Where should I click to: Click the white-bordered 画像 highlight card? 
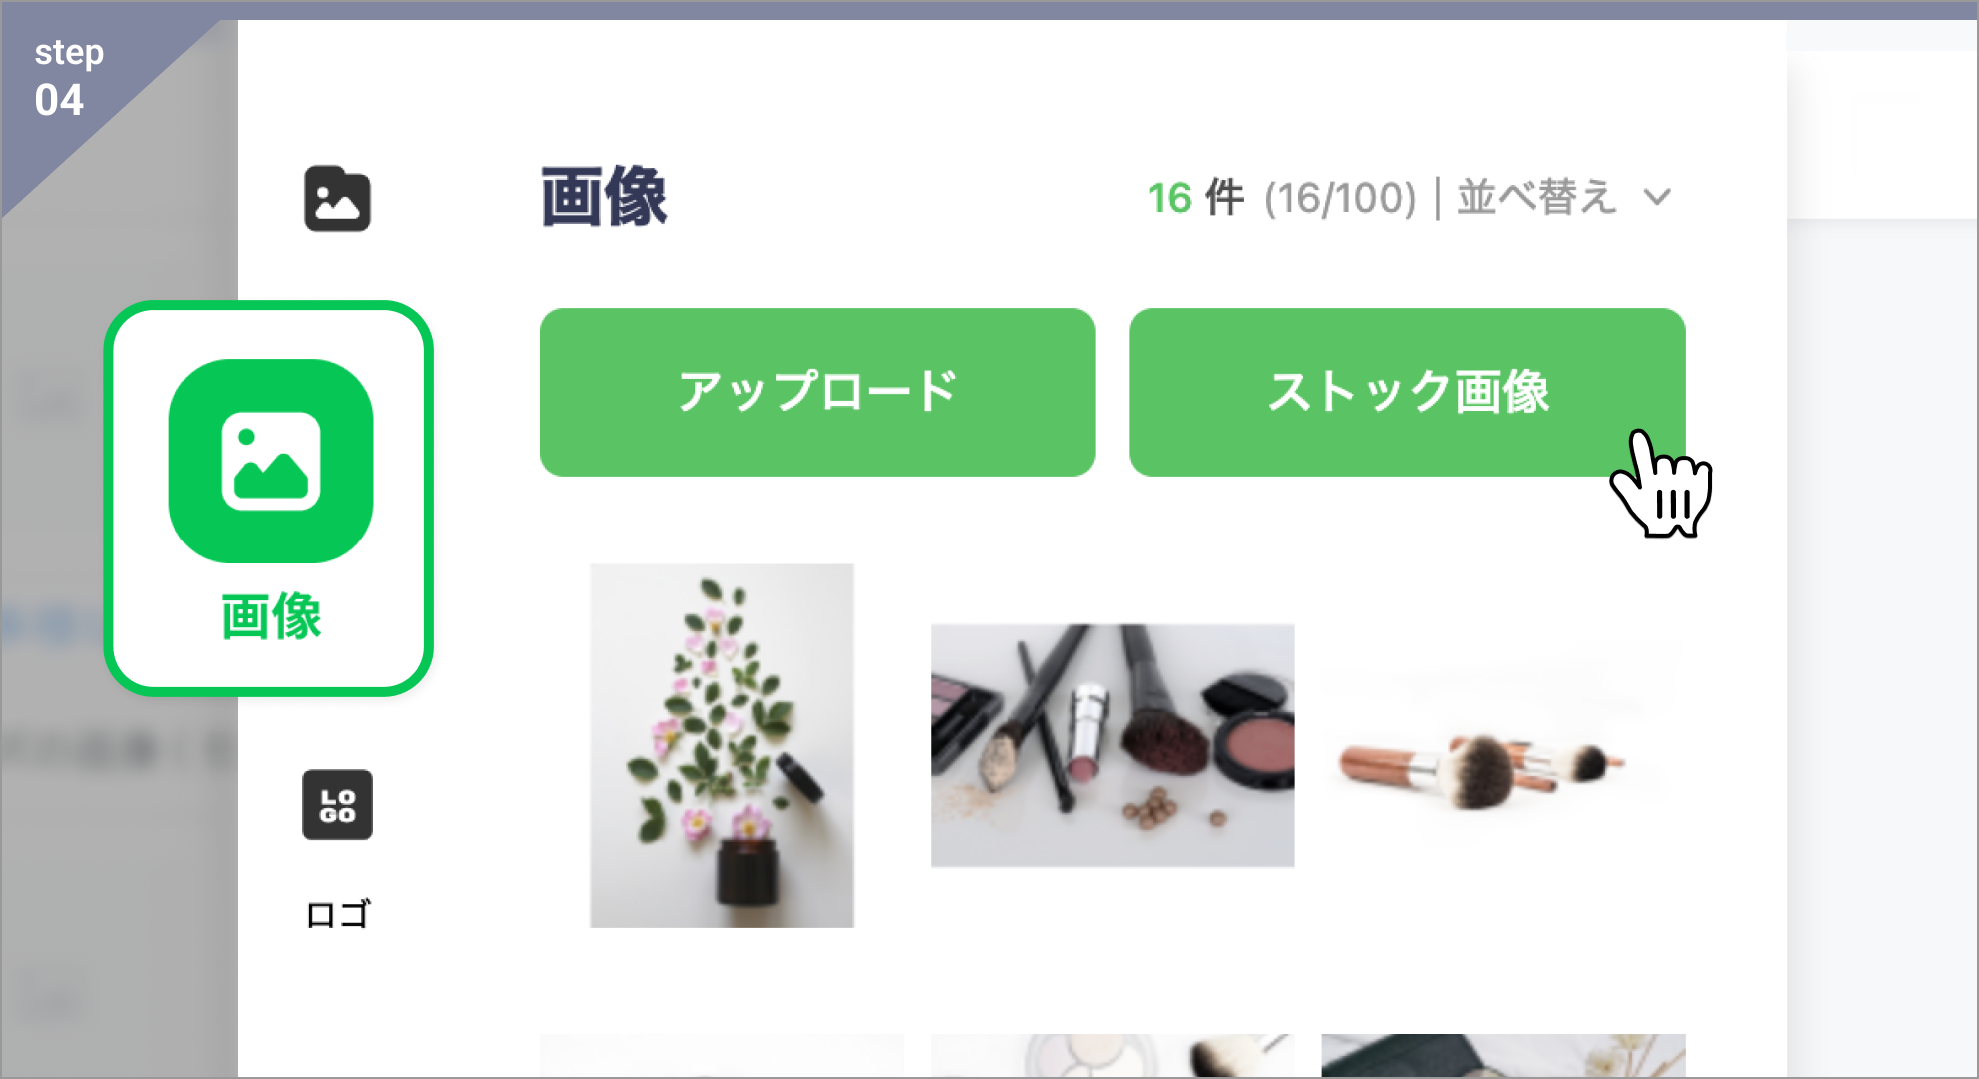tap(269, 499)
